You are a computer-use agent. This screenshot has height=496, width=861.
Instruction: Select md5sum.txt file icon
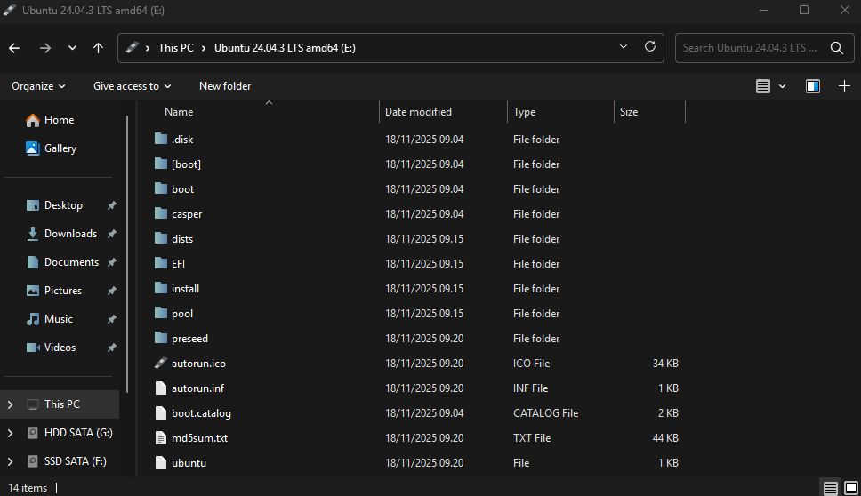pos(161,438)
